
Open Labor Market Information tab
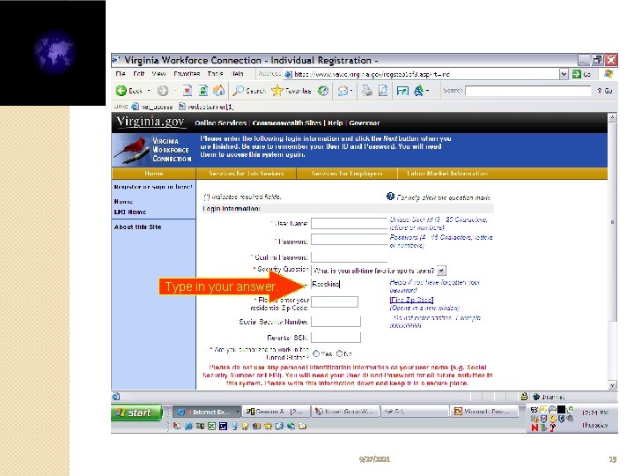pos(447,174)
